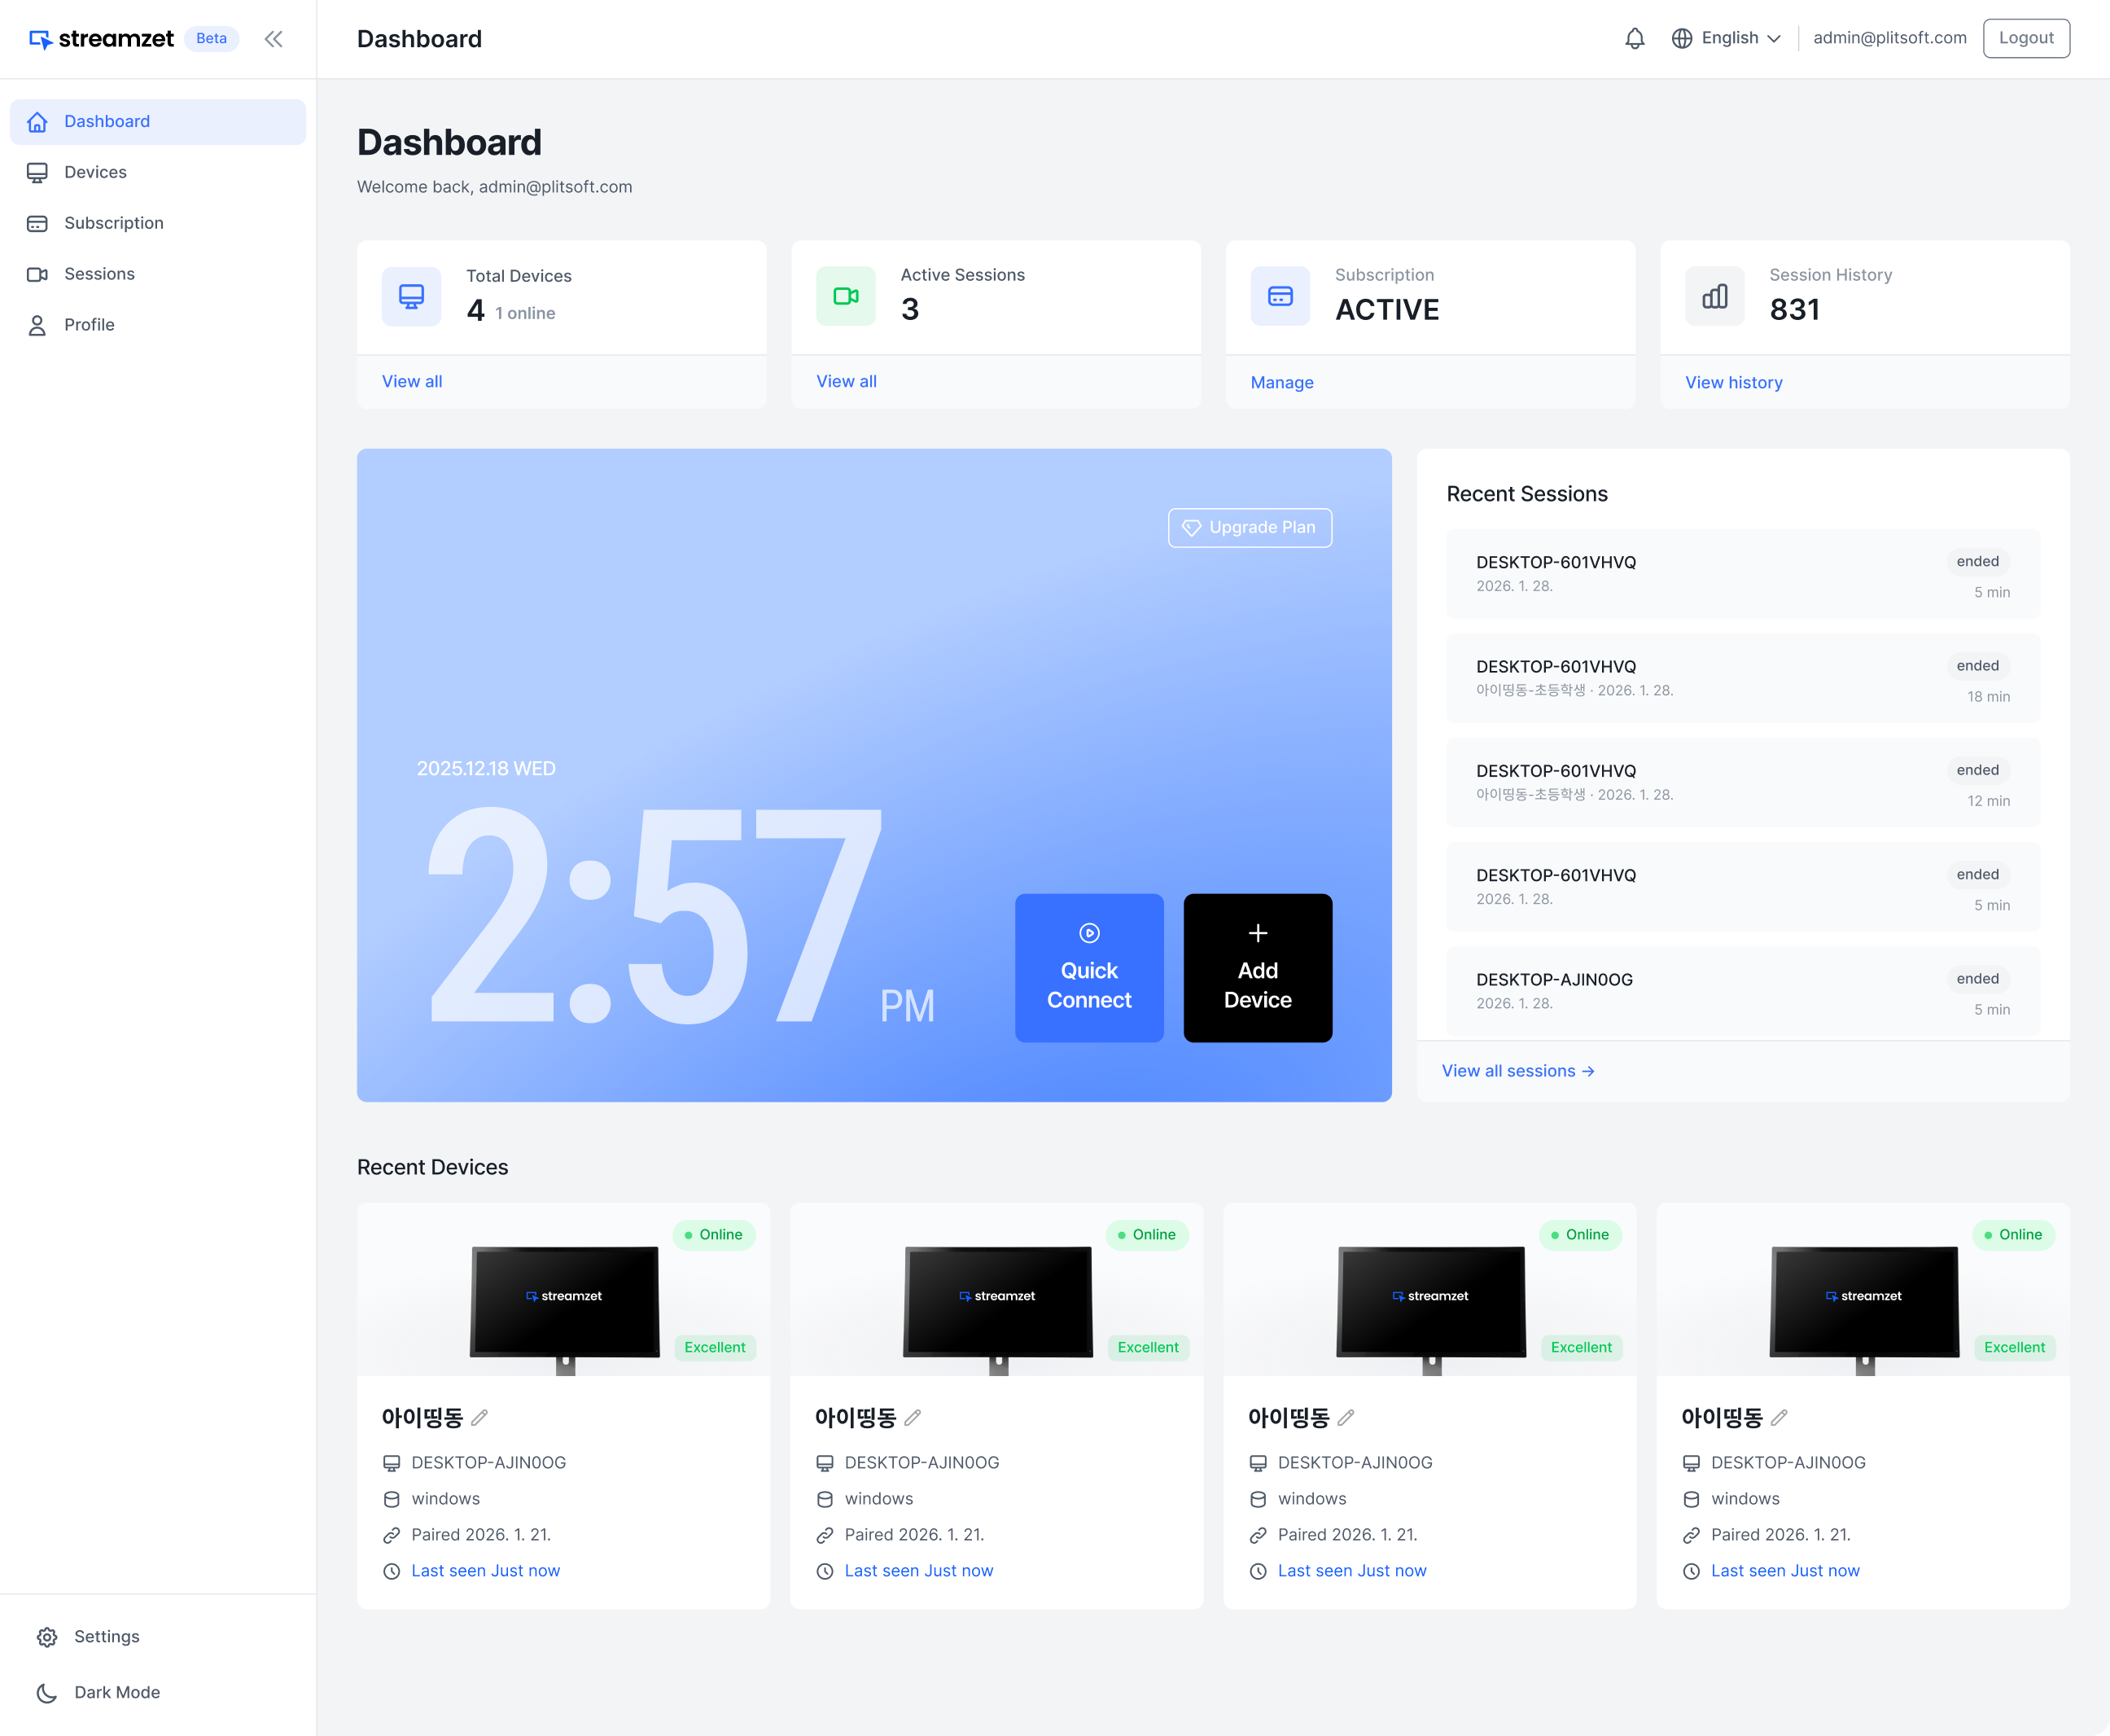Screen dimensions: 2110x1736
Task: Click the Logout button
Action: pos(2026,37)
